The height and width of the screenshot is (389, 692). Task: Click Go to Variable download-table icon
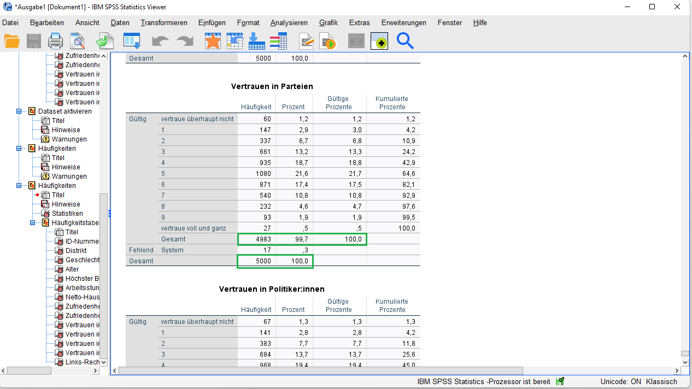256,41
